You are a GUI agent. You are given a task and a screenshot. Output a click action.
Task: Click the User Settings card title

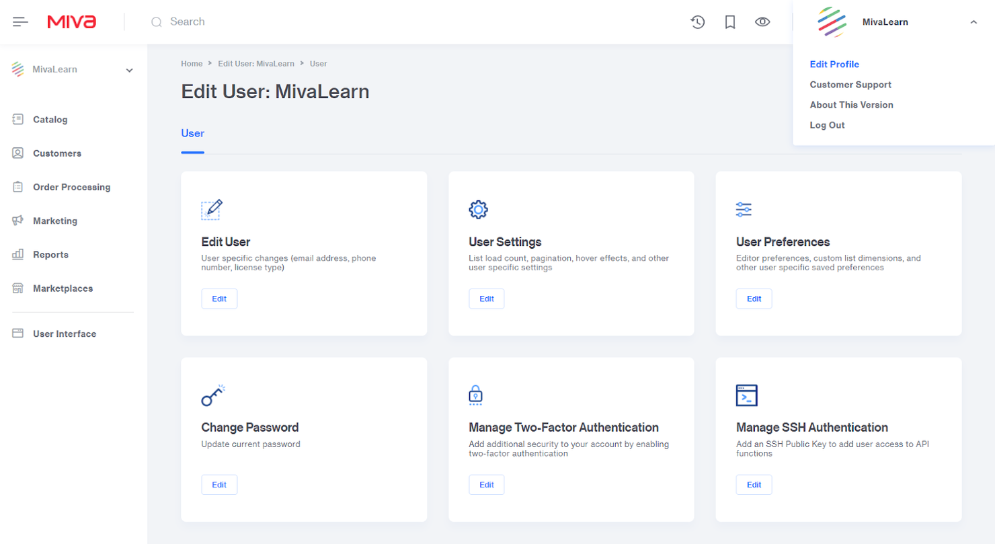tap(505, 242)
